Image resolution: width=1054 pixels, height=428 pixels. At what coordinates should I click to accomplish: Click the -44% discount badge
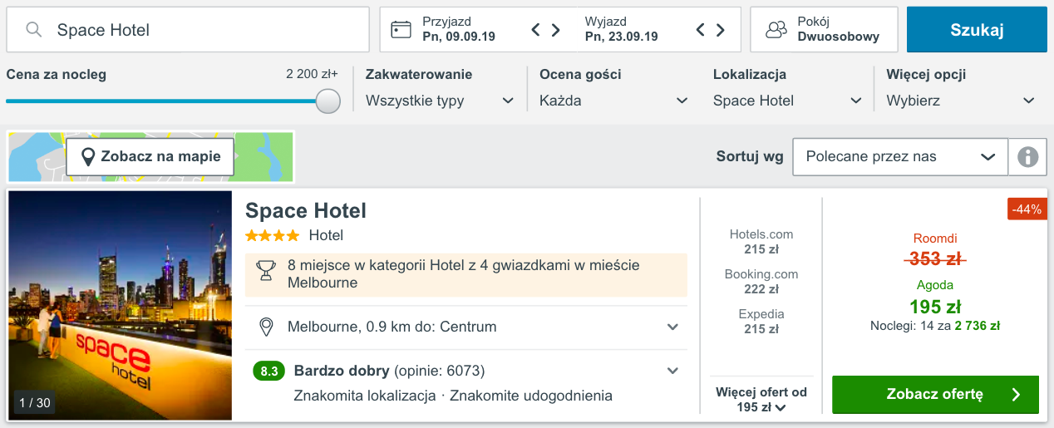click(x=1027, y=209)
